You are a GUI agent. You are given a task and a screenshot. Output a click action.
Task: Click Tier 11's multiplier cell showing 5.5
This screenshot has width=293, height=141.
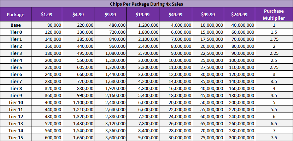coord(274,109)
